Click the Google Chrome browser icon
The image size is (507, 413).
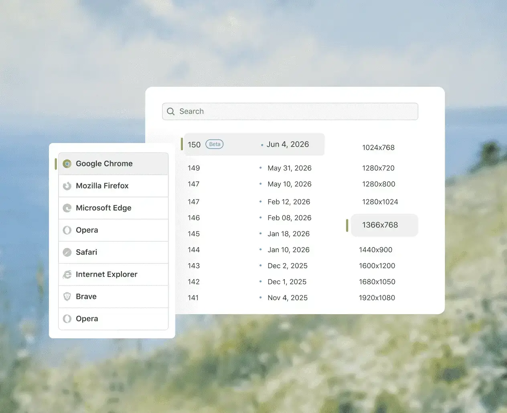click(67, 164)
